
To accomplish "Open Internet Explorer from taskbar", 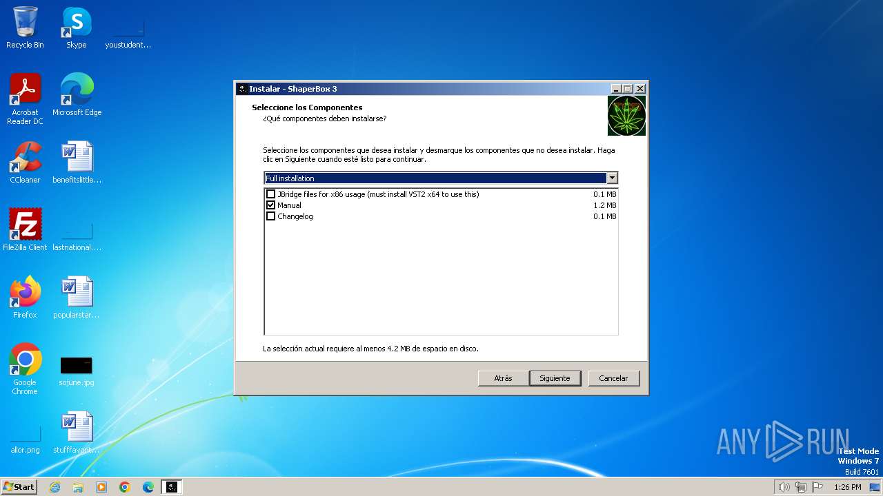I will (x=54, y=487).
